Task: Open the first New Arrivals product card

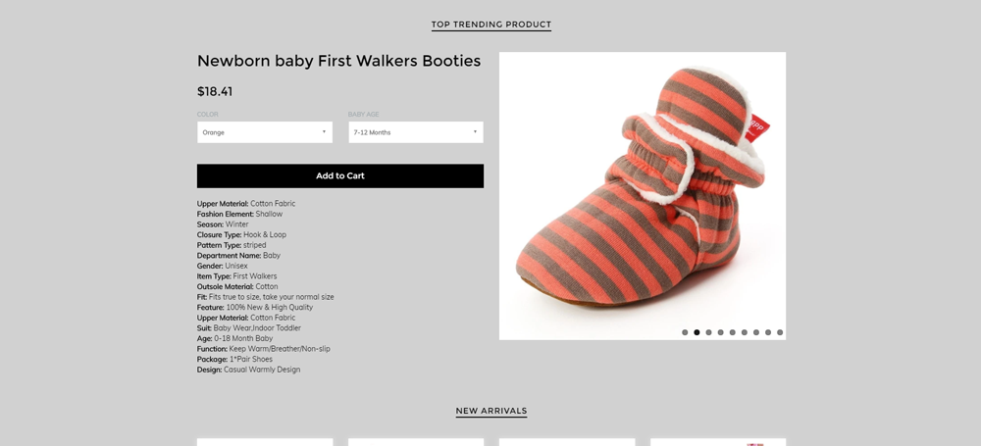Action: coord(265,441)
